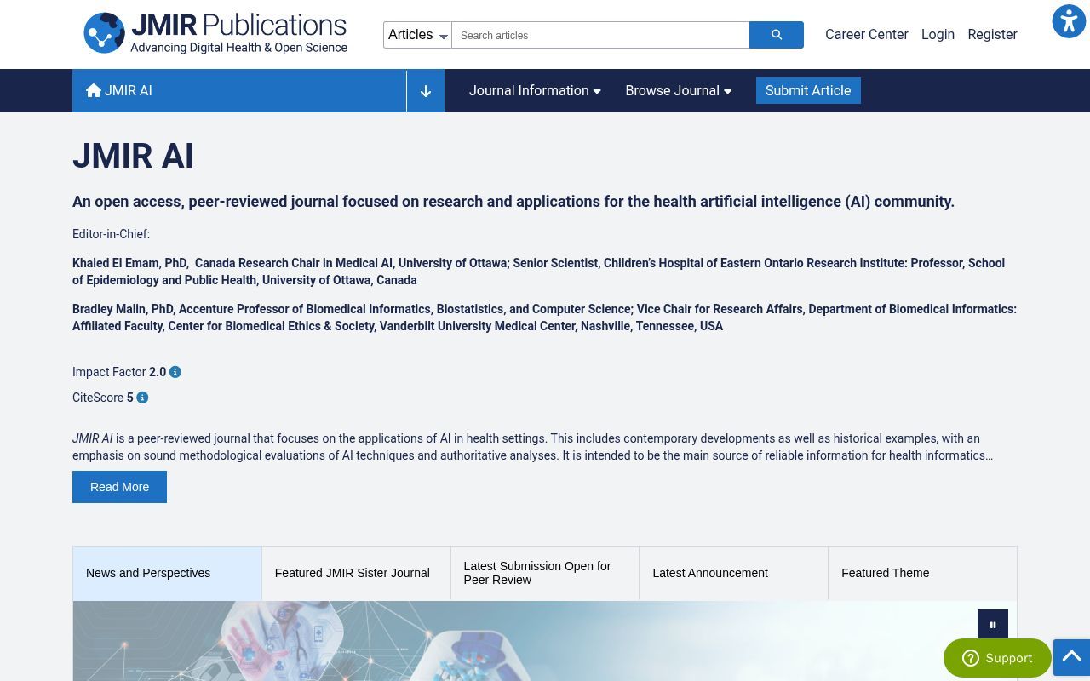Image resolution: width=1090 pixels, height=681 pixels.
Task: Open the JMIR Publications logo homepage
Action: pyautogui.click(x=215, y=34)
